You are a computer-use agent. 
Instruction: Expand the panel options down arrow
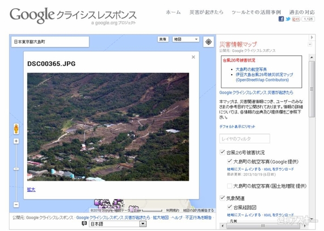pyautogui.click(x=310, y=44)
